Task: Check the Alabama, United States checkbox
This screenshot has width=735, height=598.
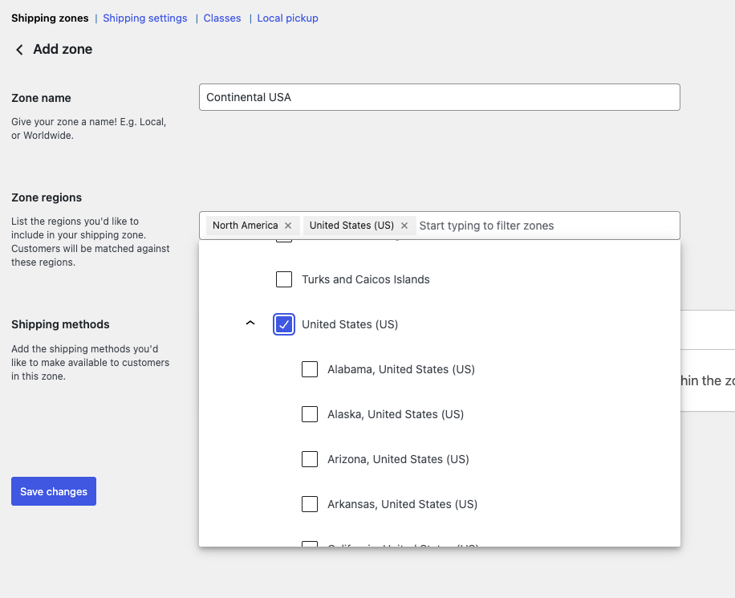Action: pyautogui.click(x=310, y=369)
